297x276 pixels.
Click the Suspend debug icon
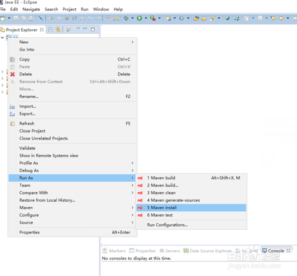point(59,18)
